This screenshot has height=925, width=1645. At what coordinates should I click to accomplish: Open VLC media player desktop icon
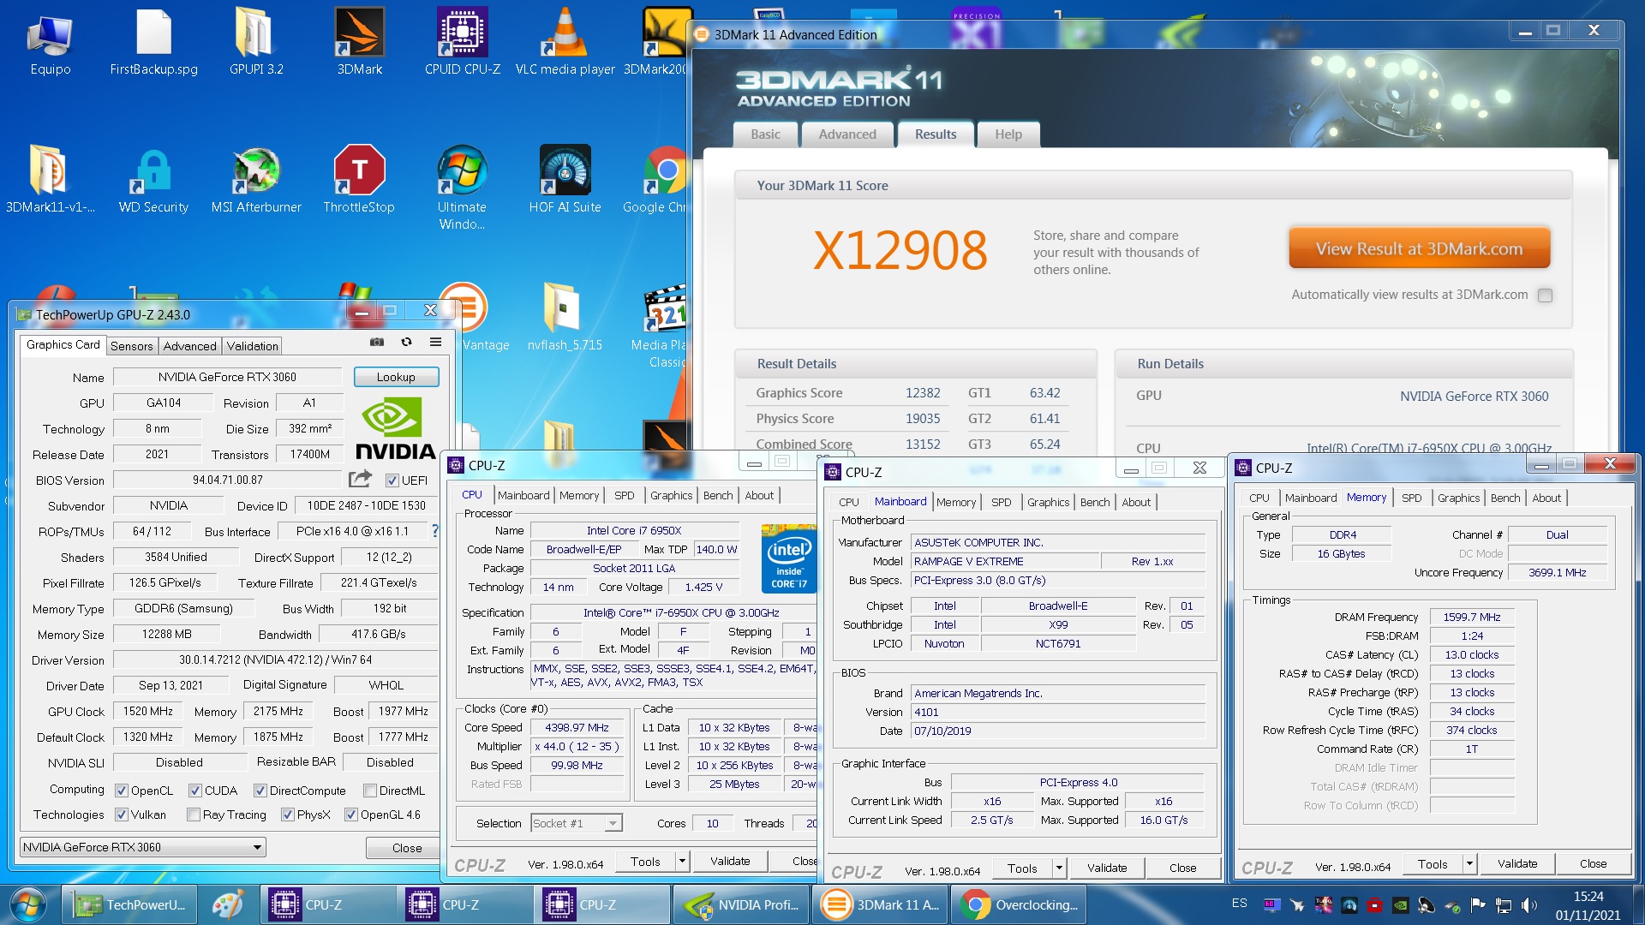pyautogui.click(x=565, y=41)
